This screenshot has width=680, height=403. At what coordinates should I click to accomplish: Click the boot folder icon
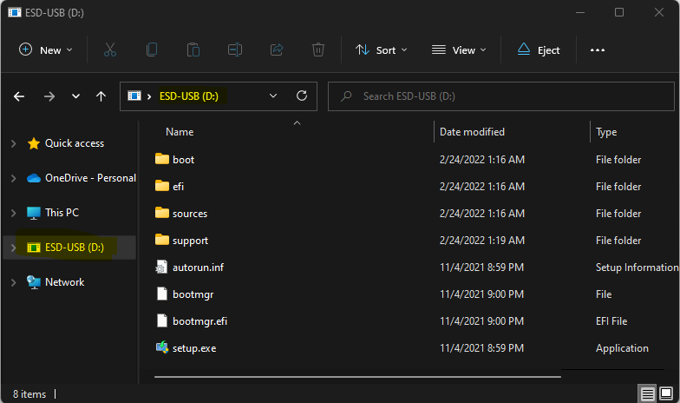click(161, 158)
